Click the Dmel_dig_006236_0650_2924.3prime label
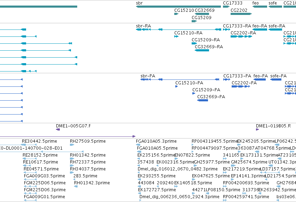The image size is (296, 202). pos(179,197)
